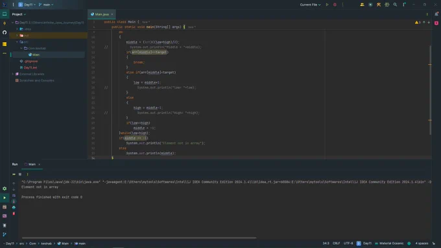The width and height of the screenshot is (441, 248).
Task: Open Services gear icon in left sidebar
Action: pyautogui.click(x=5, y=188)
